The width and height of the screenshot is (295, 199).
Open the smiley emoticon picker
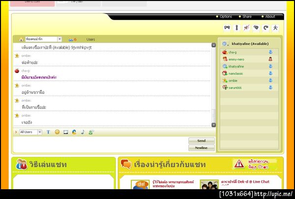point(57,132)
